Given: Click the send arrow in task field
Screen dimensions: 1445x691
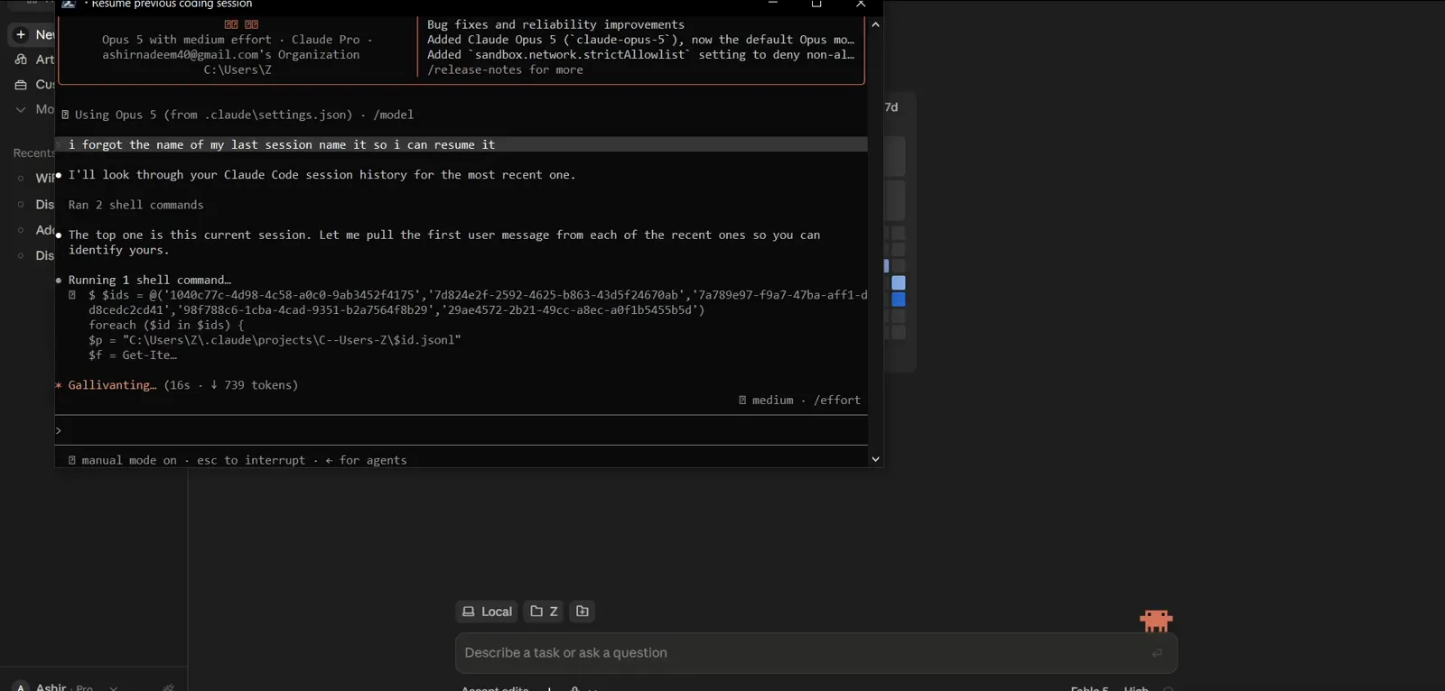Looking at the screenshot, I should click(x=1157, y=653).
